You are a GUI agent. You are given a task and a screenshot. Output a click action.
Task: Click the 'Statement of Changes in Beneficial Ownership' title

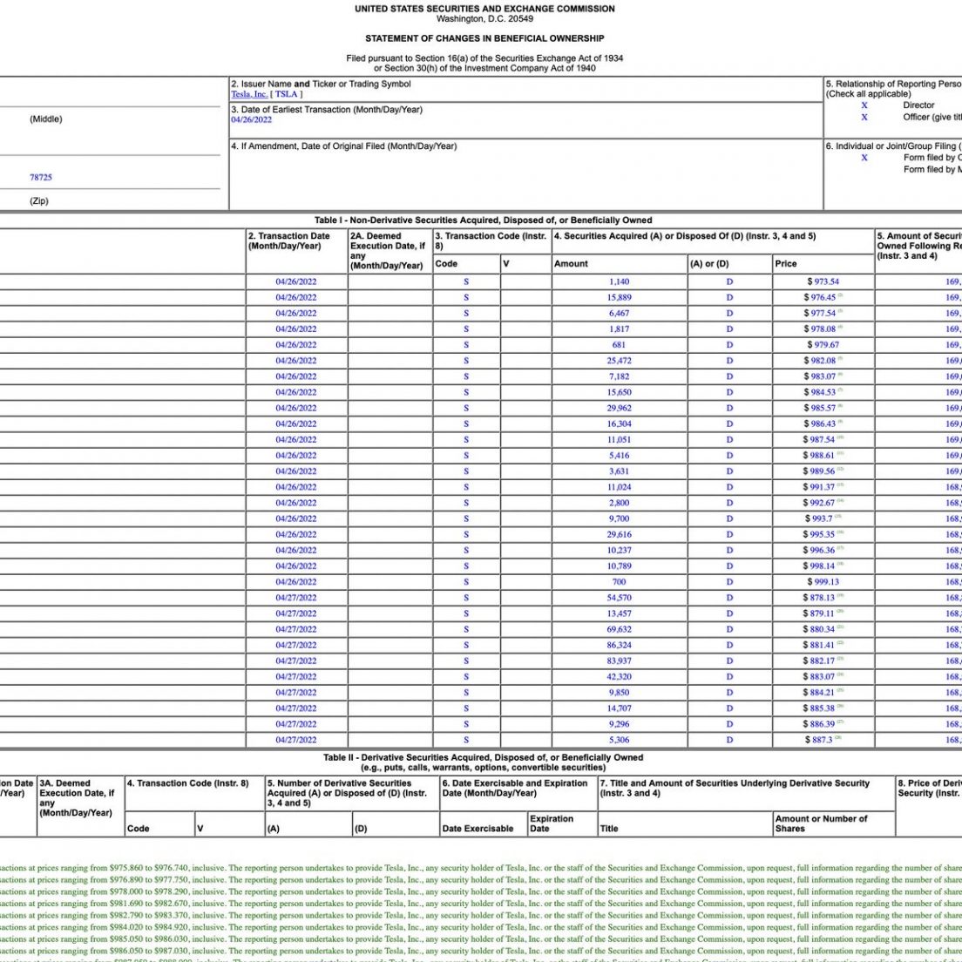pyautogui.click(x=484, y=38)
